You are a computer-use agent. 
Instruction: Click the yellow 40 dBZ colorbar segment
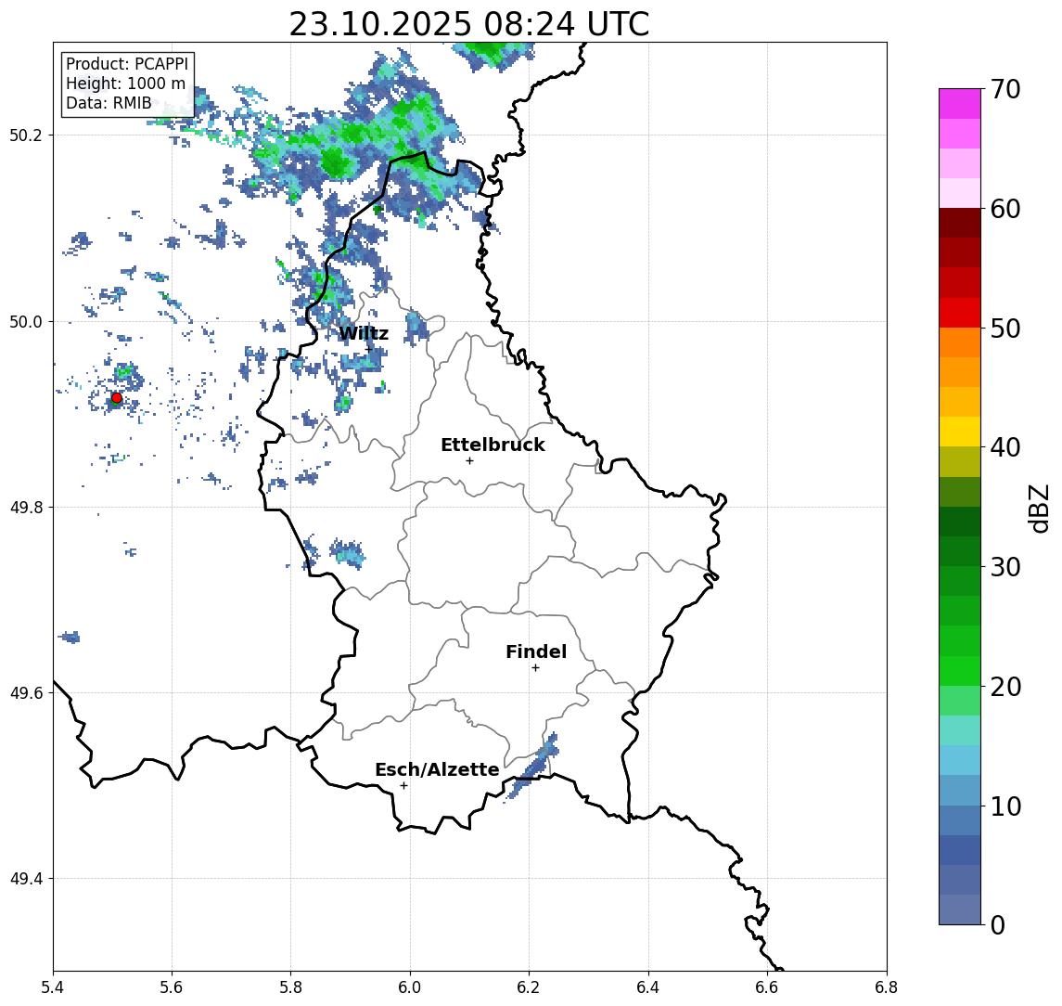point(960,432)
